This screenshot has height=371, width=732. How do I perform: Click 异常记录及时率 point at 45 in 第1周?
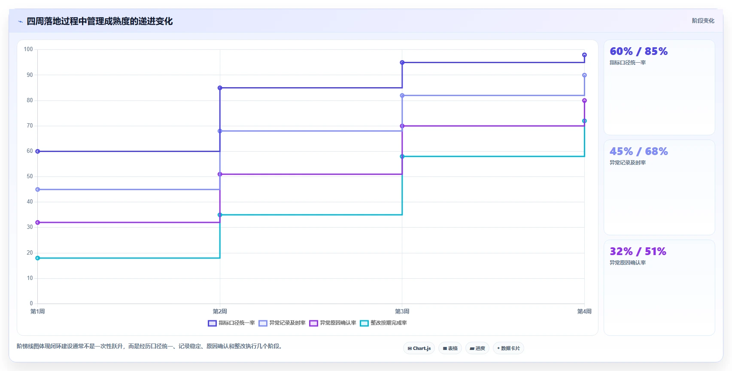(38, 189)
